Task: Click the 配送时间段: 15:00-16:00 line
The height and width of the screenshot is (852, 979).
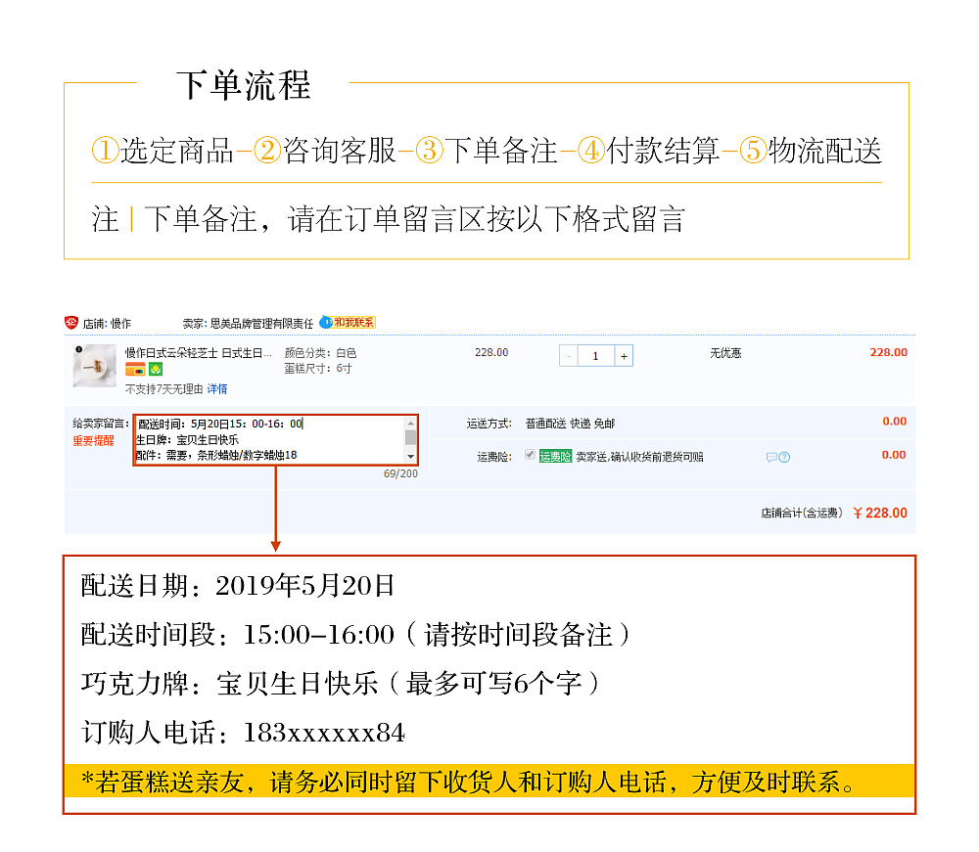Action: pos(354,635)
